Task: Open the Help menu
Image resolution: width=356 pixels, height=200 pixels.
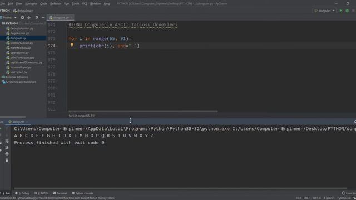Action: click(x=107, y=4)
